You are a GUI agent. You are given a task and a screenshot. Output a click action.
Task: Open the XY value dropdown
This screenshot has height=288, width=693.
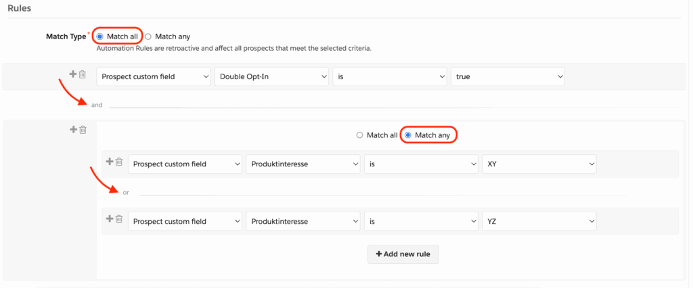539,164
